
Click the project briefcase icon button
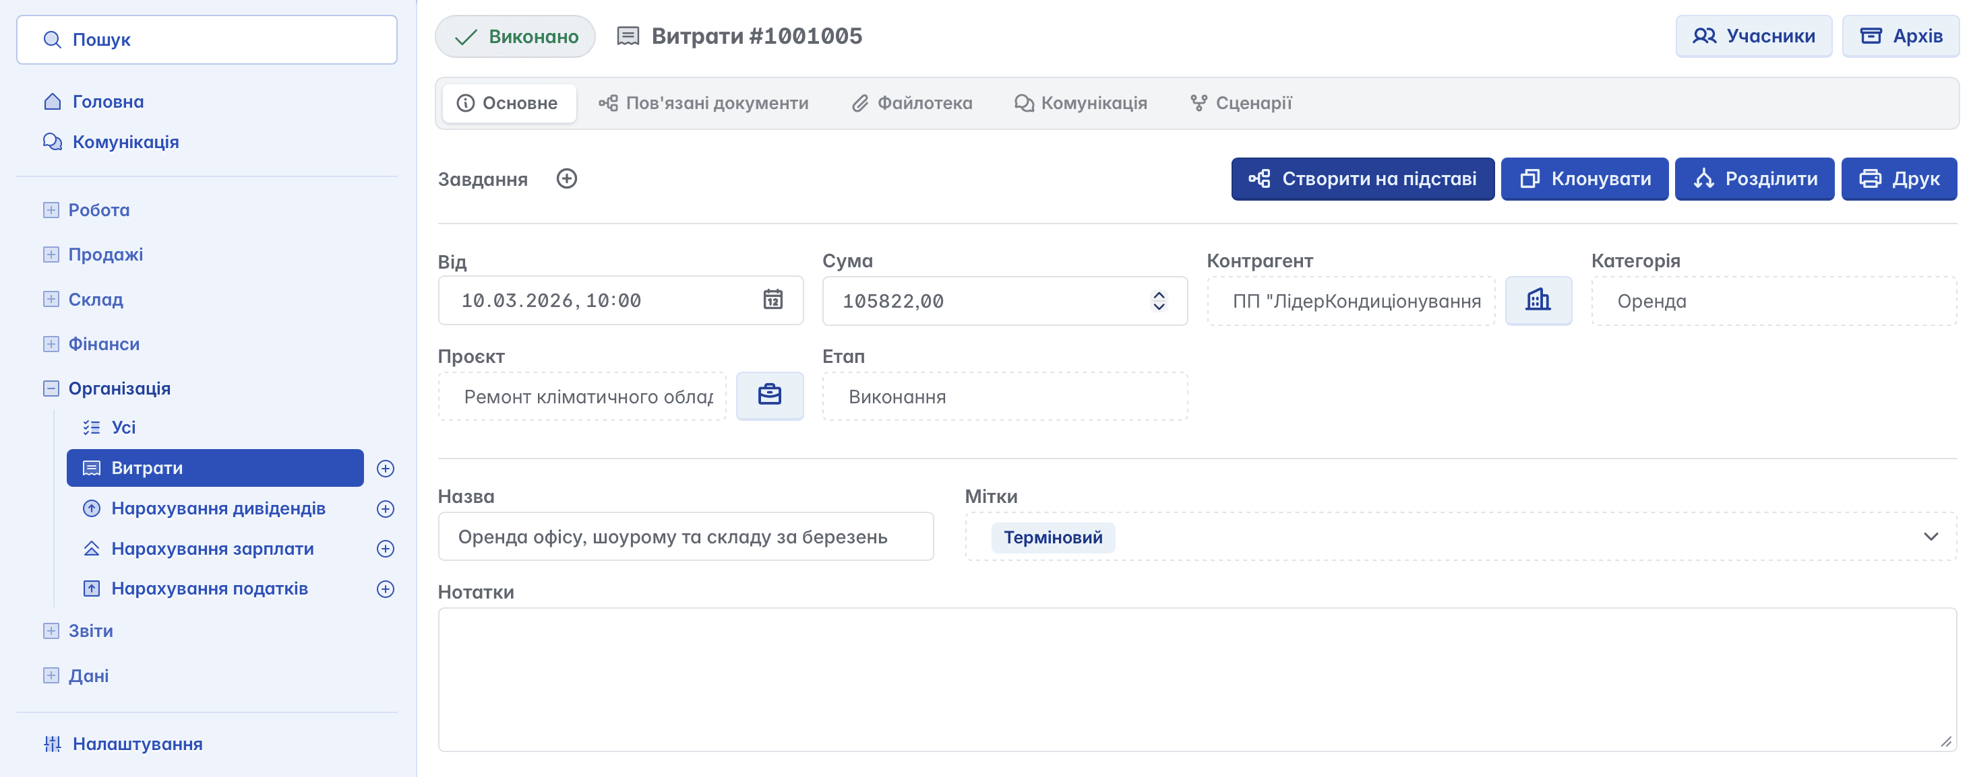[769, 396]
